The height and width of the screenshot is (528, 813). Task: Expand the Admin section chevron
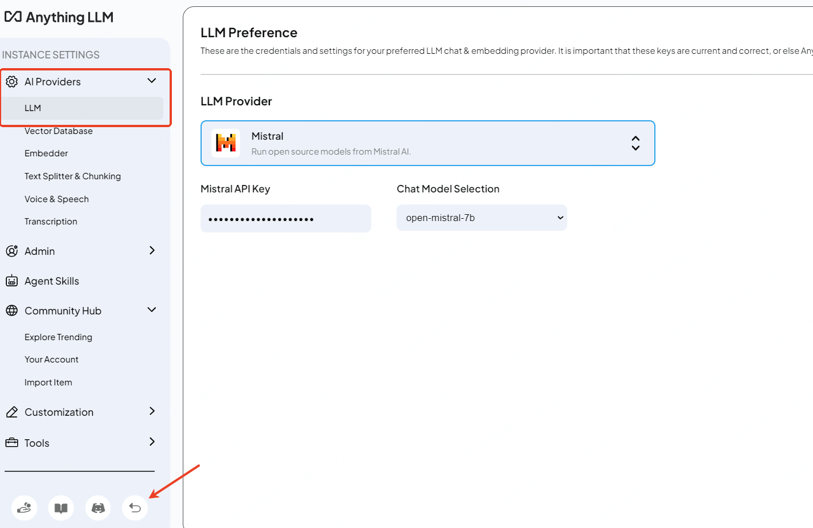(152, 250)
